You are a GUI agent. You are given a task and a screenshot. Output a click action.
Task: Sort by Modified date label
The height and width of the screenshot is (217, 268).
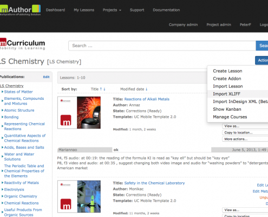click(132, 89)
